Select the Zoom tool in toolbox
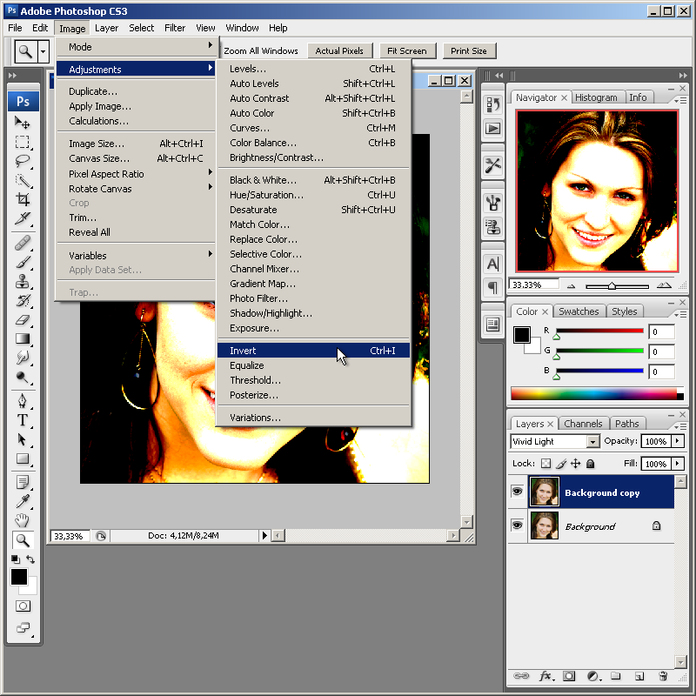696x696 pixels. tap(23, 540)
